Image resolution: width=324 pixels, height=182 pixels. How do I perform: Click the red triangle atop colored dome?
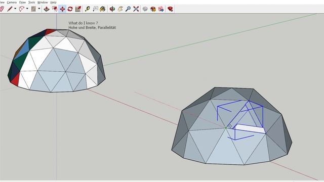[x=50, y=32]
